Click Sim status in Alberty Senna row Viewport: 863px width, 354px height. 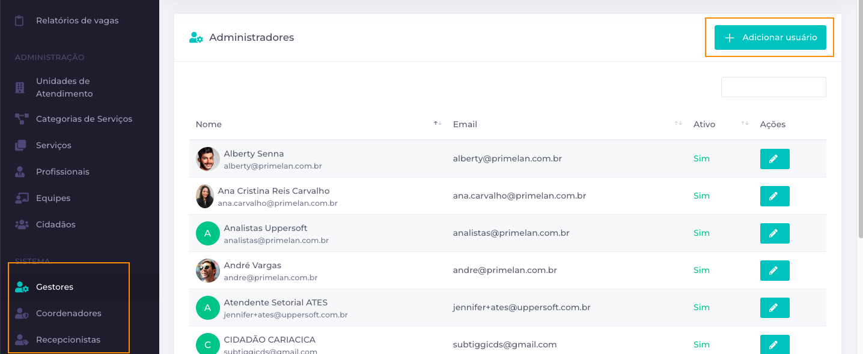coord(701,159)
